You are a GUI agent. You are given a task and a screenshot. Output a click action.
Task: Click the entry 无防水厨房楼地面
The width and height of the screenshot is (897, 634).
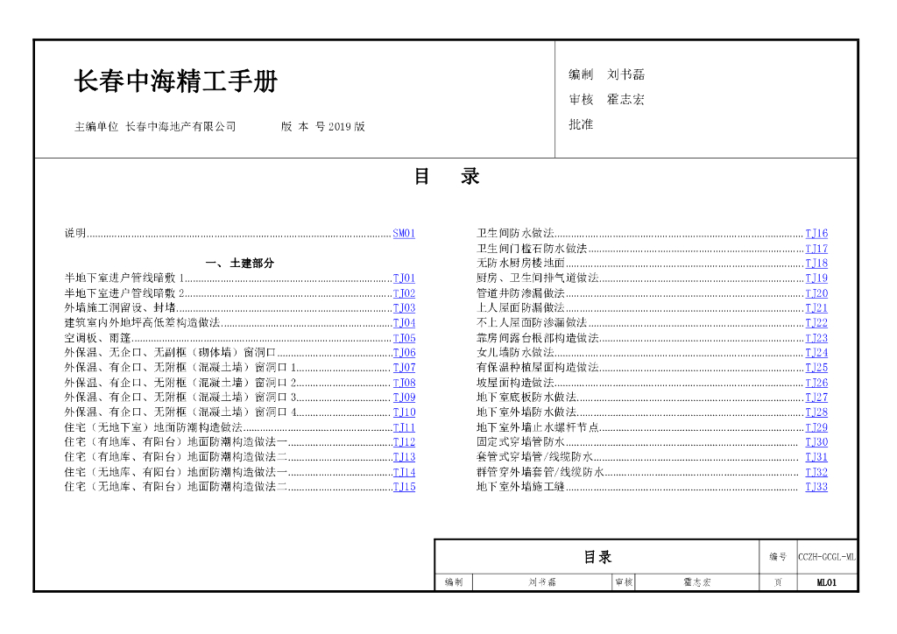tap(520, 263)
